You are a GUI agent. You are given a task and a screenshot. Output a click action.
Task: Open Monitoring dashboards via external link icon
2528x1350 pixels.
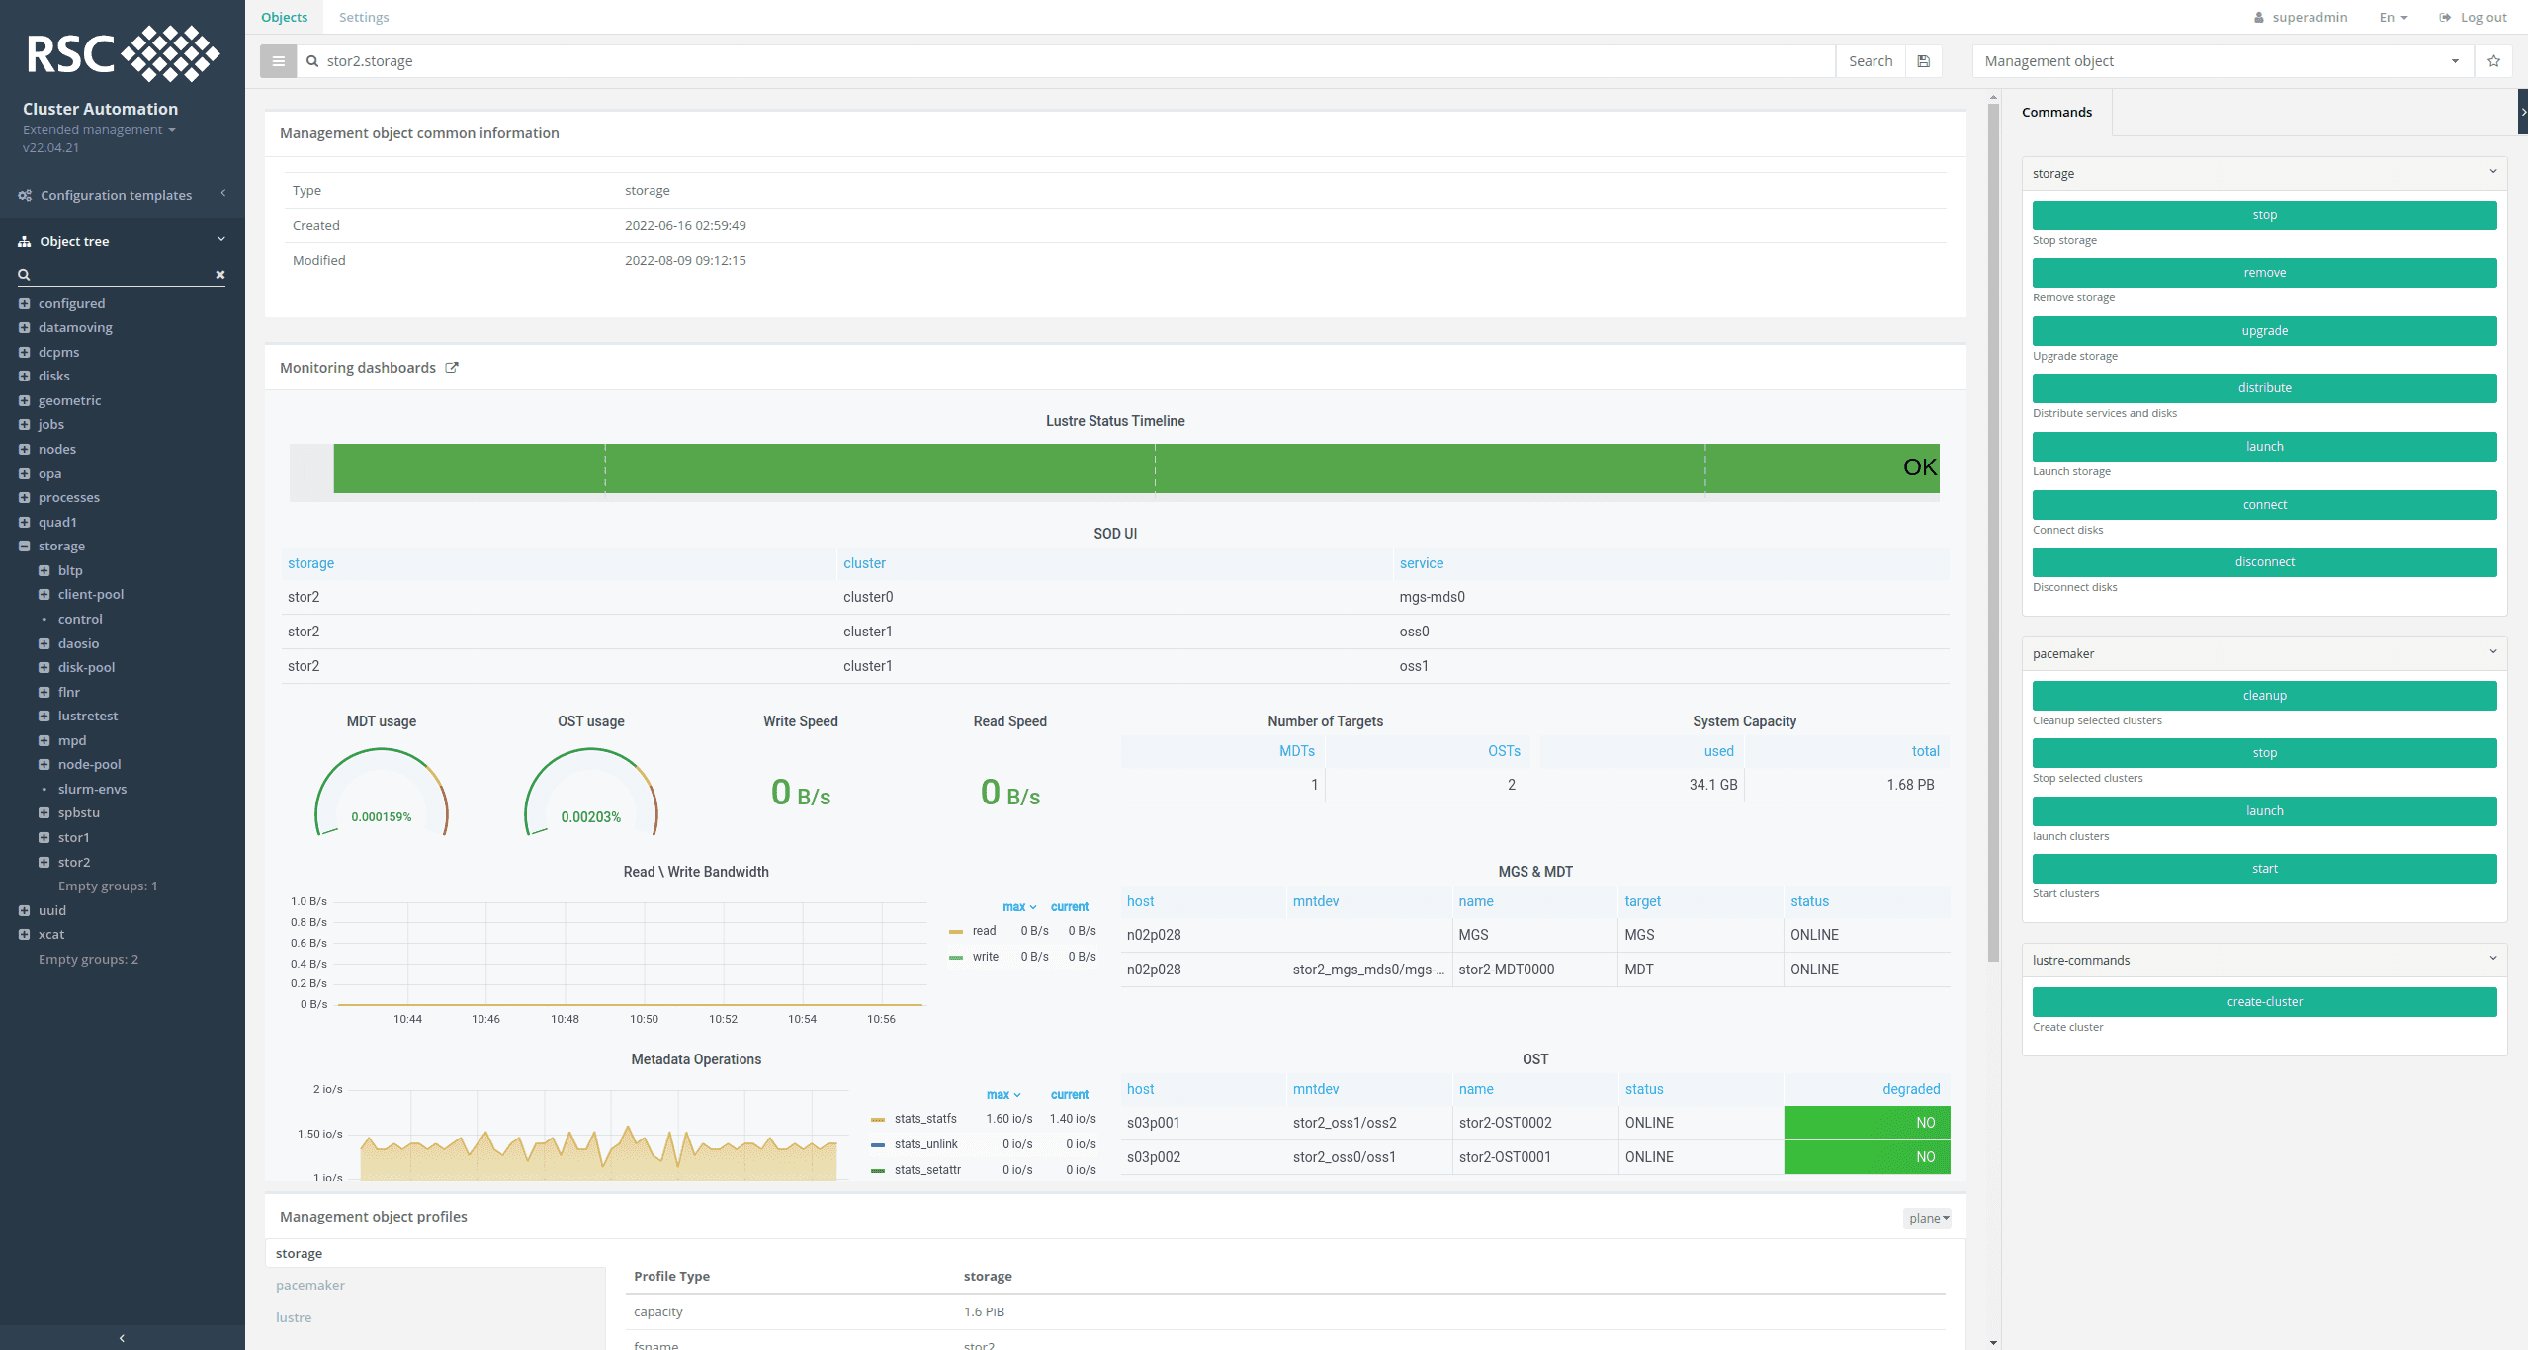click(452, 367)
